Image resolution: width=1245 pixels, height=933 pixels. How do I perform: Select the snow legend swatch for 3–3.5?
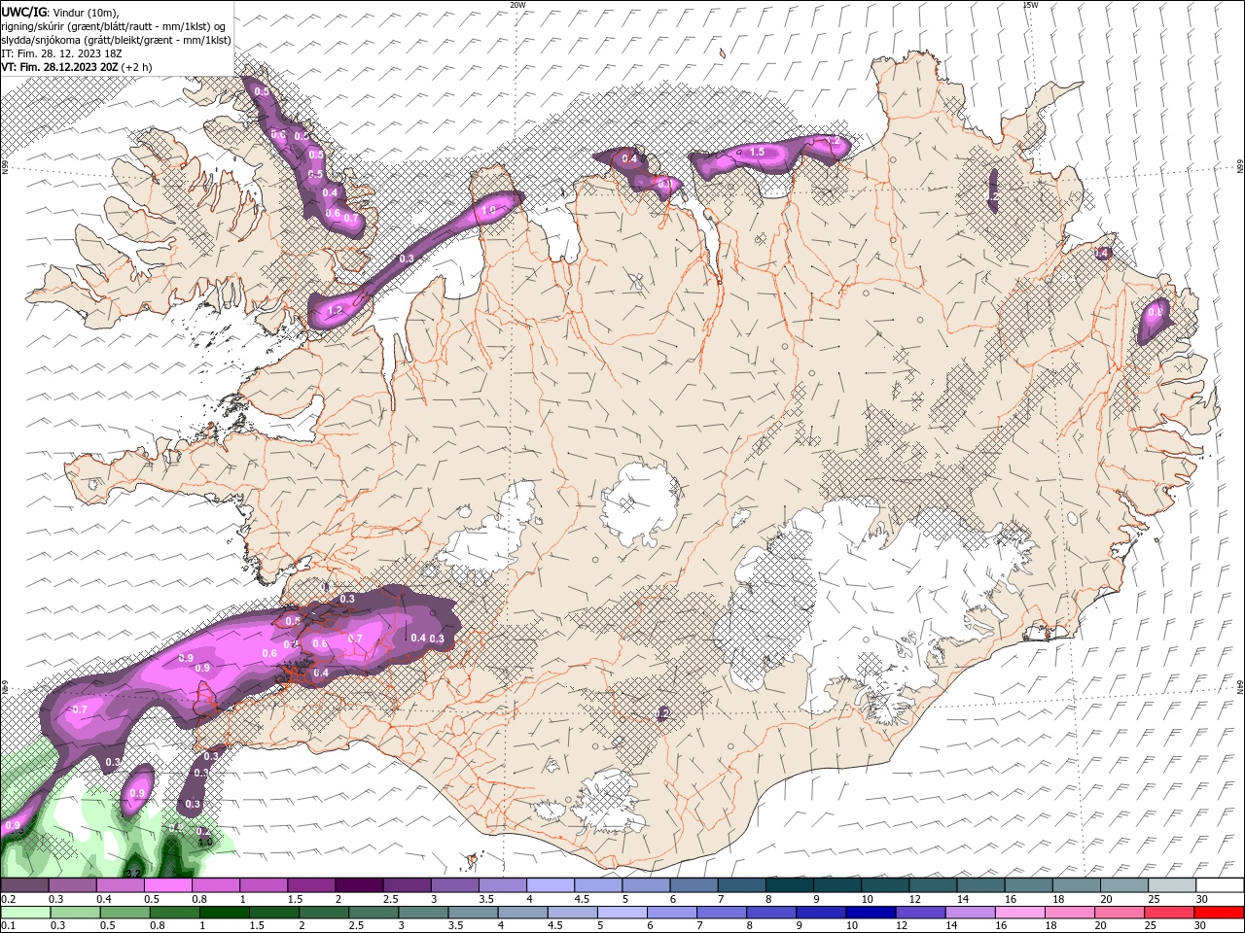tap(454, 885)
